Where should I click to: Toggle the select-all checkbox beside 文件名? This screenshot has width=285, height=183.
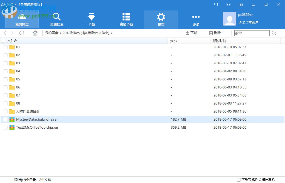coord(3,41)
